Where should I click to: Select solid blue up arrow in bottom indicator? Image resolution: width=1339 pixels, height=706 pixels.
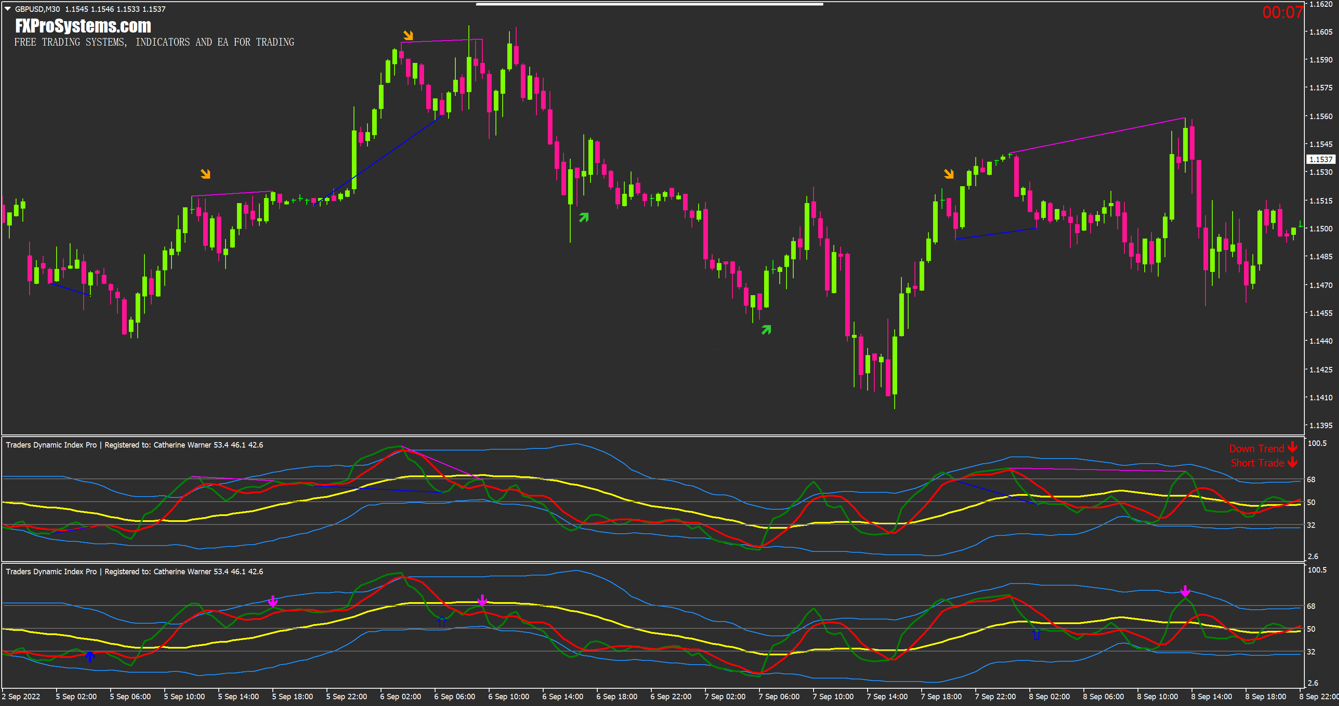[x=90, y=656]
